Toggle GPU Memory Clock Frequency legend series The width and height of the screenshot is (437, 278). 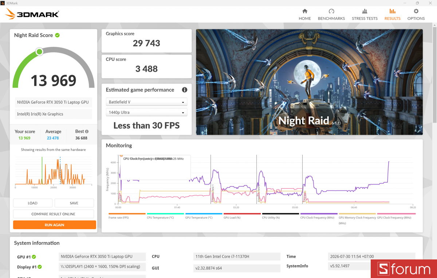coord(357,218)
